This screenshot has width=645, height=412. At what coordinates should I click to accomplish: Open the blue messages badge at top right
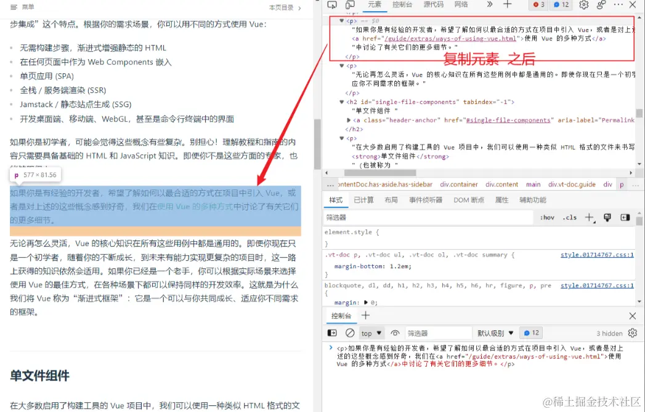coord(561,4)
